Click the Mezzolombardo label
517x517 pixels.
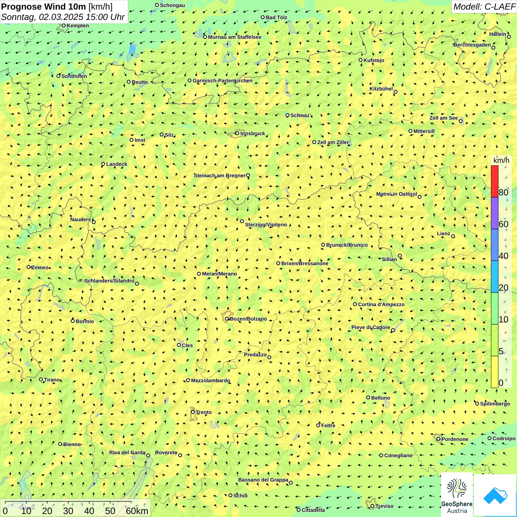pyautogui.click(x=210, y=380)
